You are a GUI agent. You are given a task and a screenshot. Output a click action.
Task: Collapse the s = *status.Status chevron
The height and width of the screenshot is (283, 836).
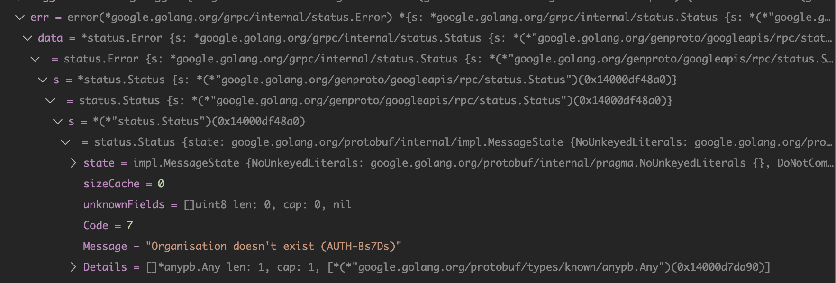[x=43, y=80]
